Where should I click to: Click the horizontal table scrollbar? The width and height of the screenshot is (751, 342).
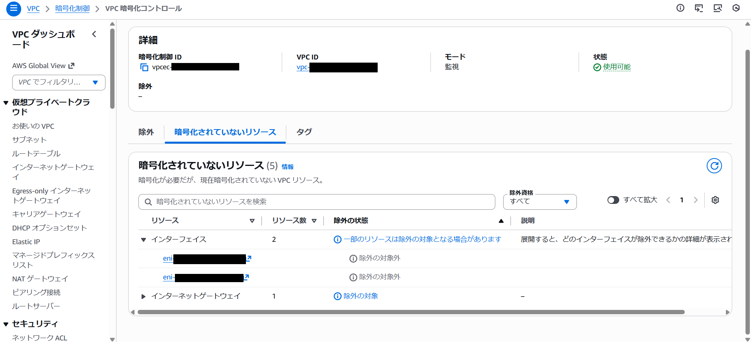point(411,312)
